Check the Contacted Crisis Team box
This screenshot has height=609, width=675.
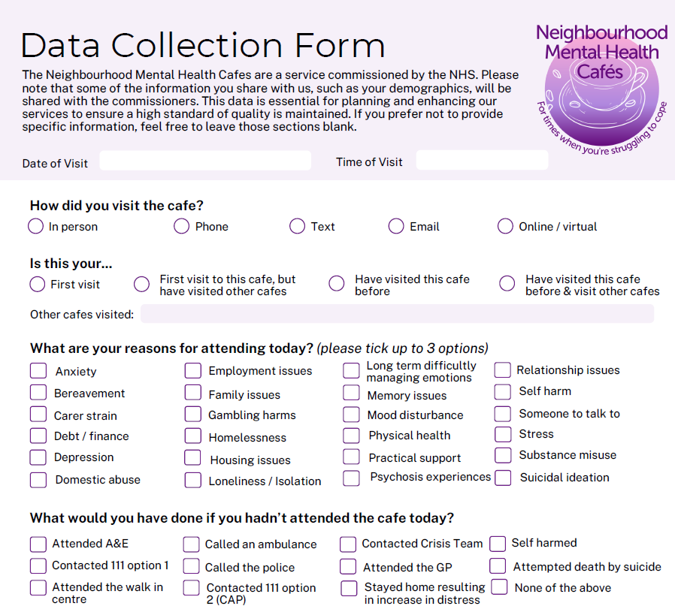point(348,544)
